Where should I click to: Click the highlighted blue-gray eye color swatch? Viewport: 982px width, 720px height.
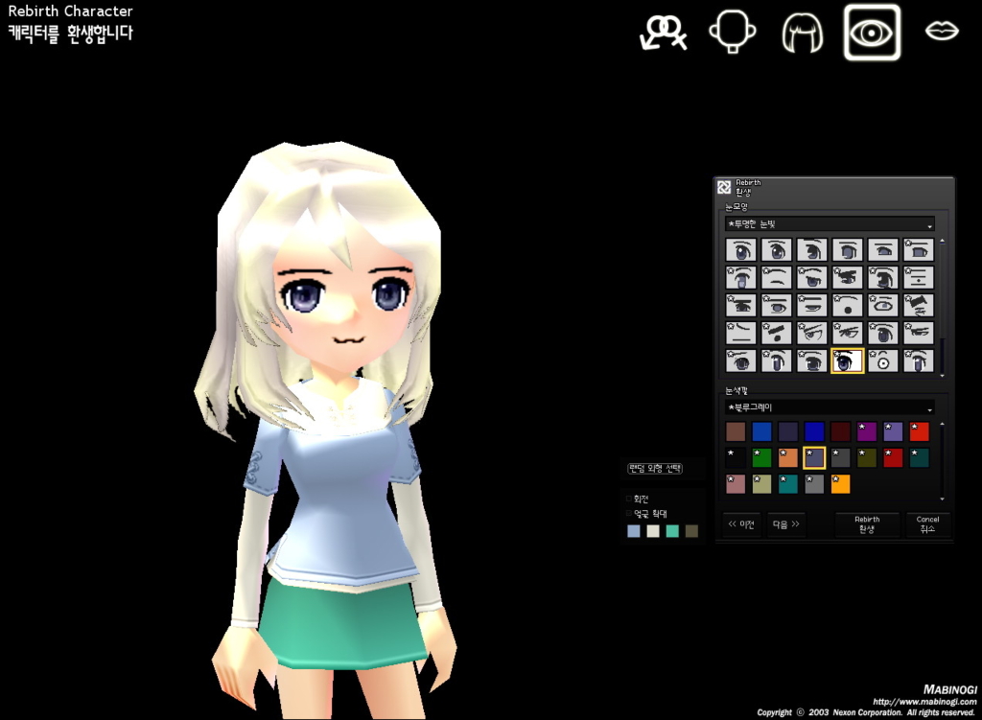814,457
